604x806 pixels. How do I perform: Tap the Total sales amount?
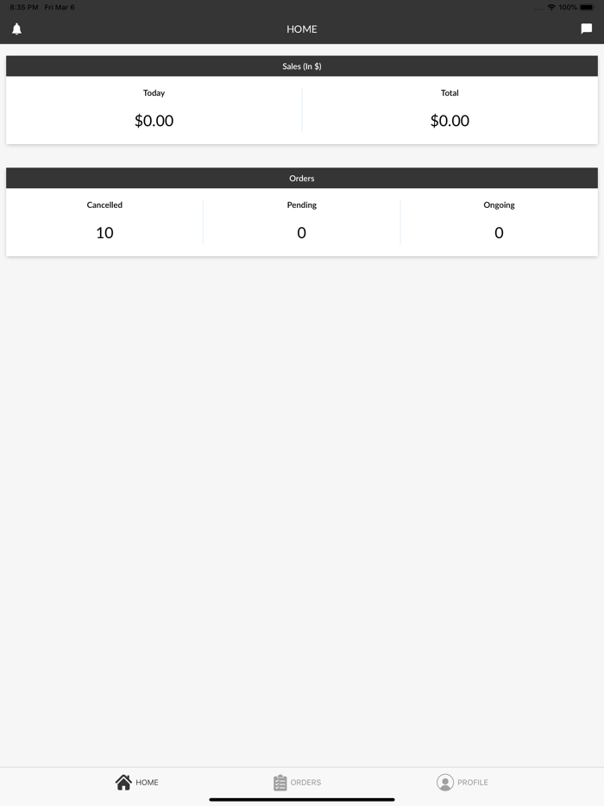click(x=450, y=121)
